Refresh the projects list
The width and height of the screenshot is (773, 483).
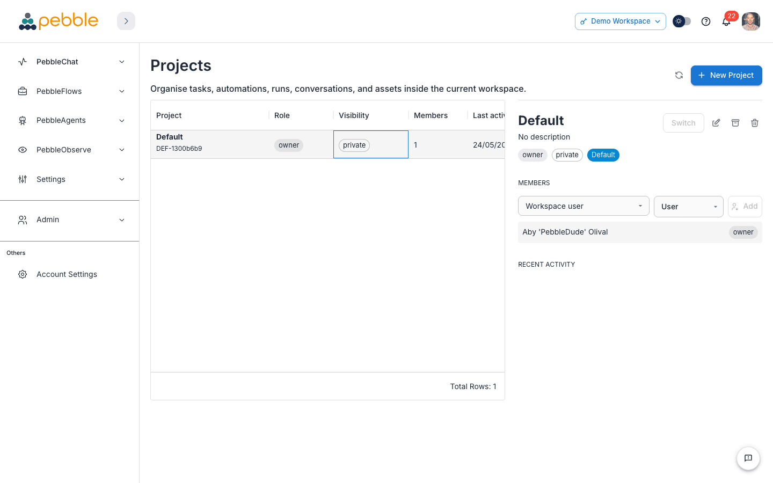(679, 75)
